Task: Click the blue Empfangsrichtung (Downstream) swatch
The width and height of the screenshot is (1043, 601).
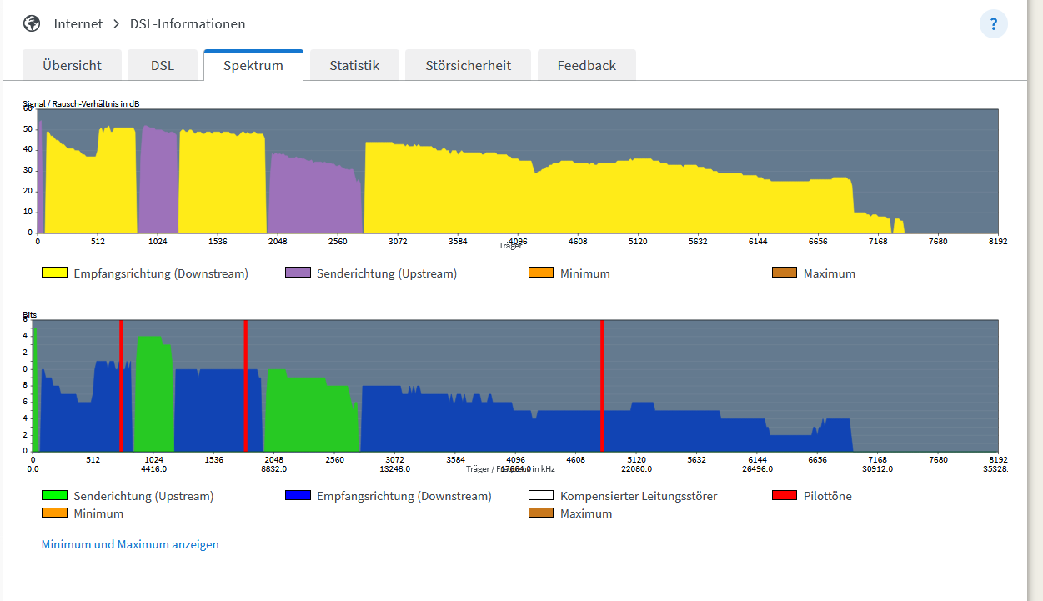Action: [x=298, y=495]
